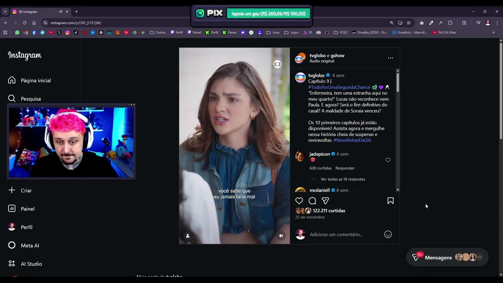Open the Instagram bookmark icon
The image size is (503, 283).
point(68,33)
